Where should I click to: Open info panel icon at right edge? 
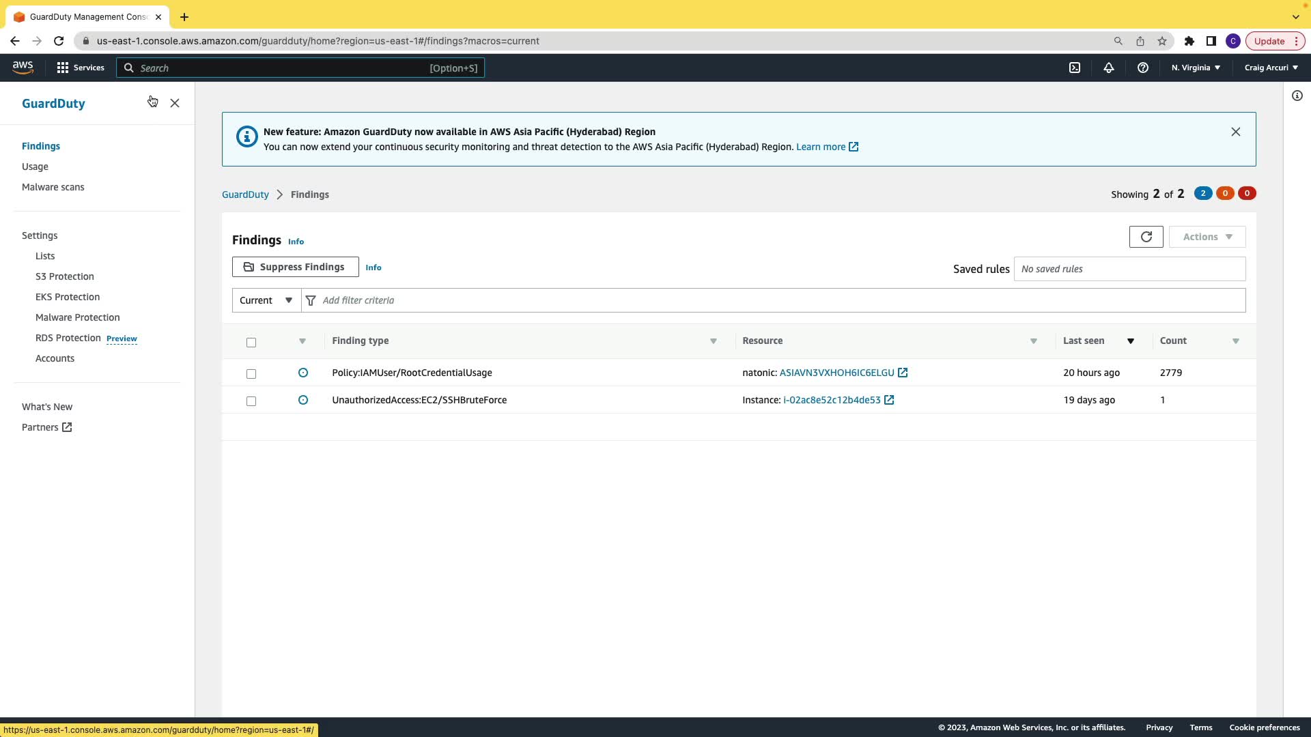pyautogui.click(x=1297, y=96)
